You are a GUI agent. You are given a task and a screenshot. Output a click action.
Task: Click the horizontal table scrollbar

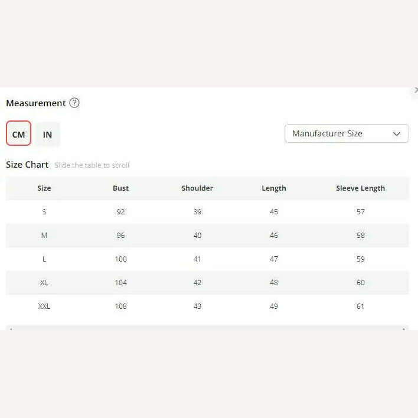point(207,328)
